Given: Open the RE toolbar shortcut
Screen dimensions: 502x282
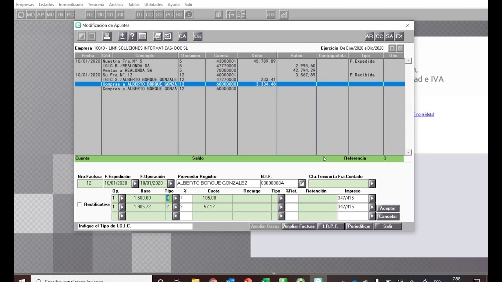Looking at the screenshot, I should pos(90,15).
